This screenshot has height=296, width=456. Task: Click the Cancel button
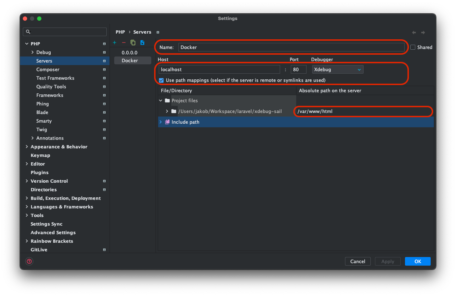(x=358, y=261)
